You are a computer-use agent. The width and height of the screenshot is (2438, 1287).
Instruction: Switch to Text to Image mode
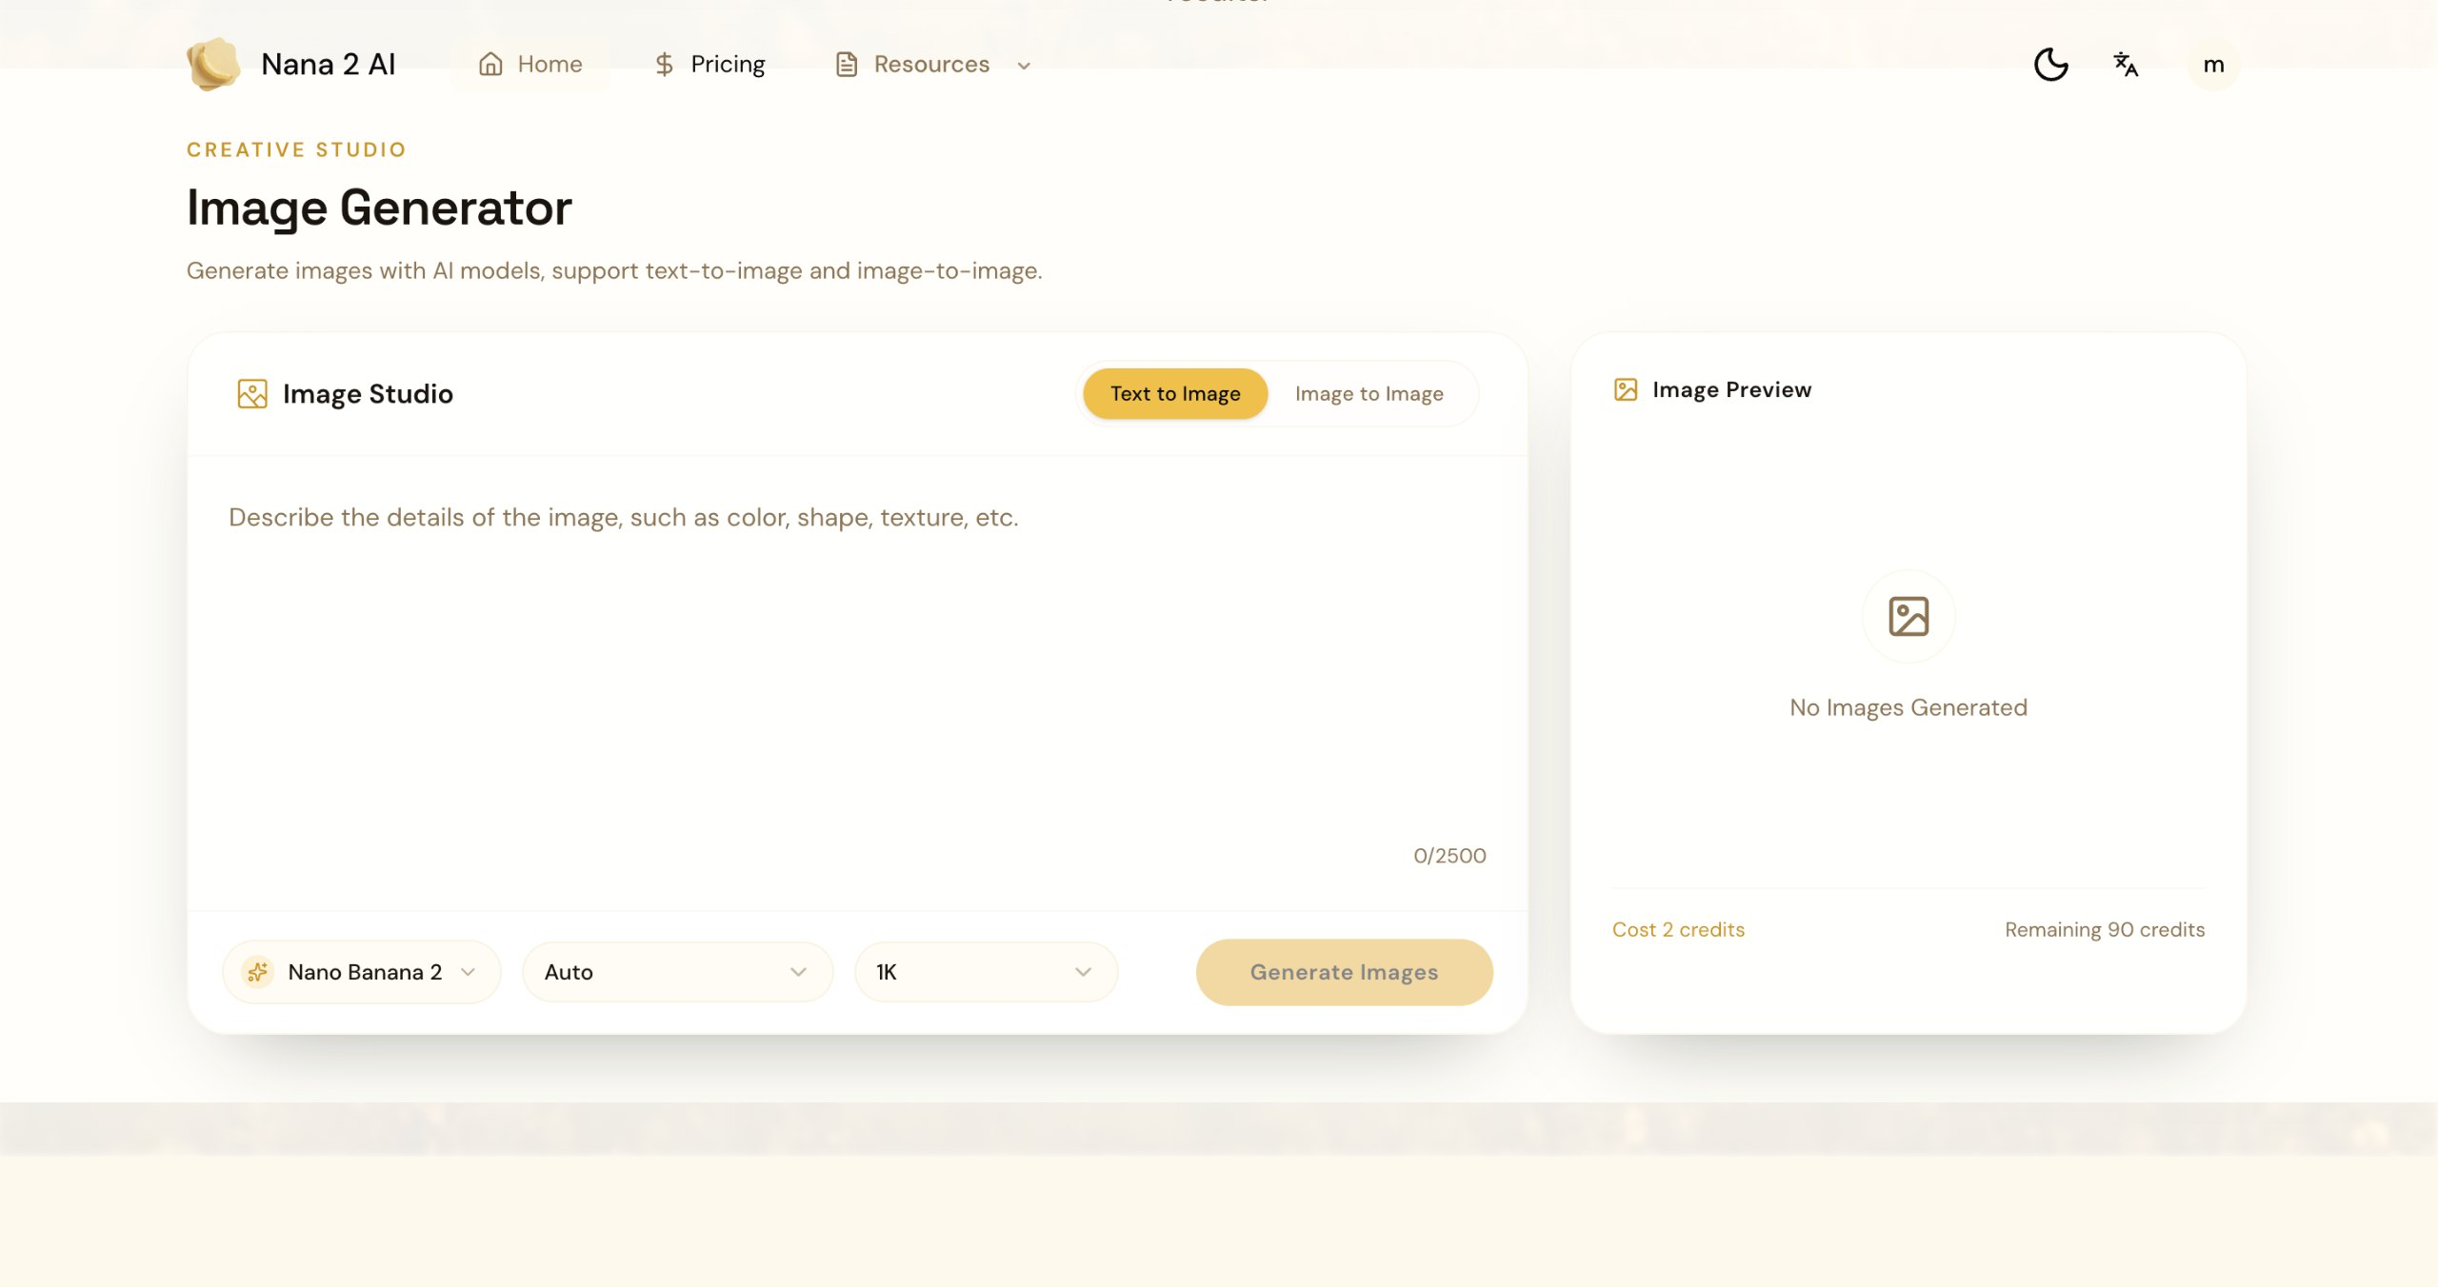click(1174, 393)
